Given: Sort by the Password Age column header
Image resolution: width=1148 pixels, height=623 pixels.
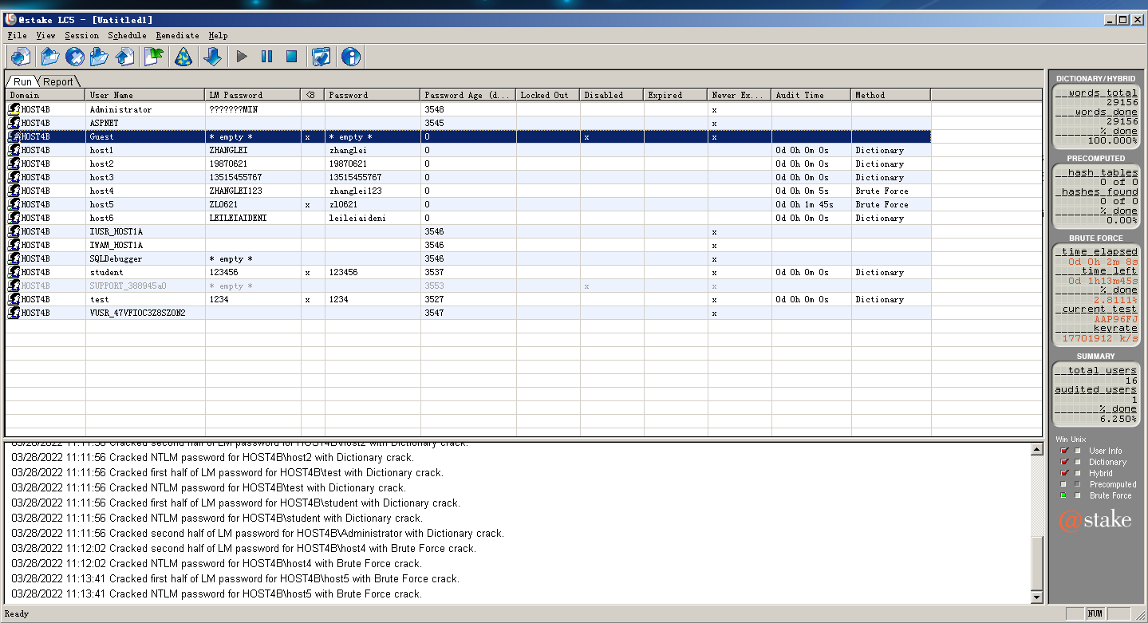Looking at the screenshot, I should 468,95.
